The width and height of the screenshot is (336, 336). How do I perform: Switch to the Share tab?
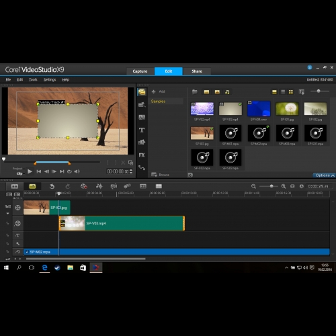pos(197,71)
